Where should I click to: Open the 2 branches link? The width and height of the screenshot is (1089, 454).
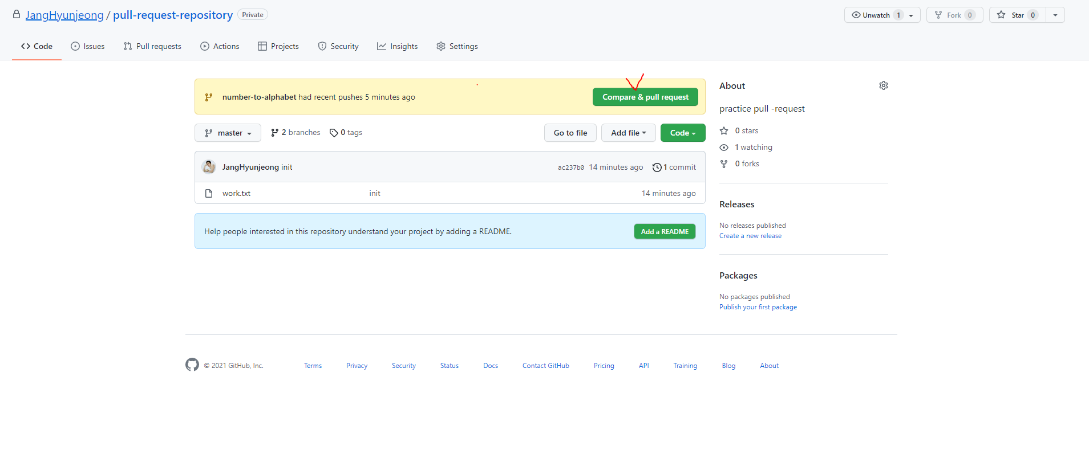coord(295,132)
